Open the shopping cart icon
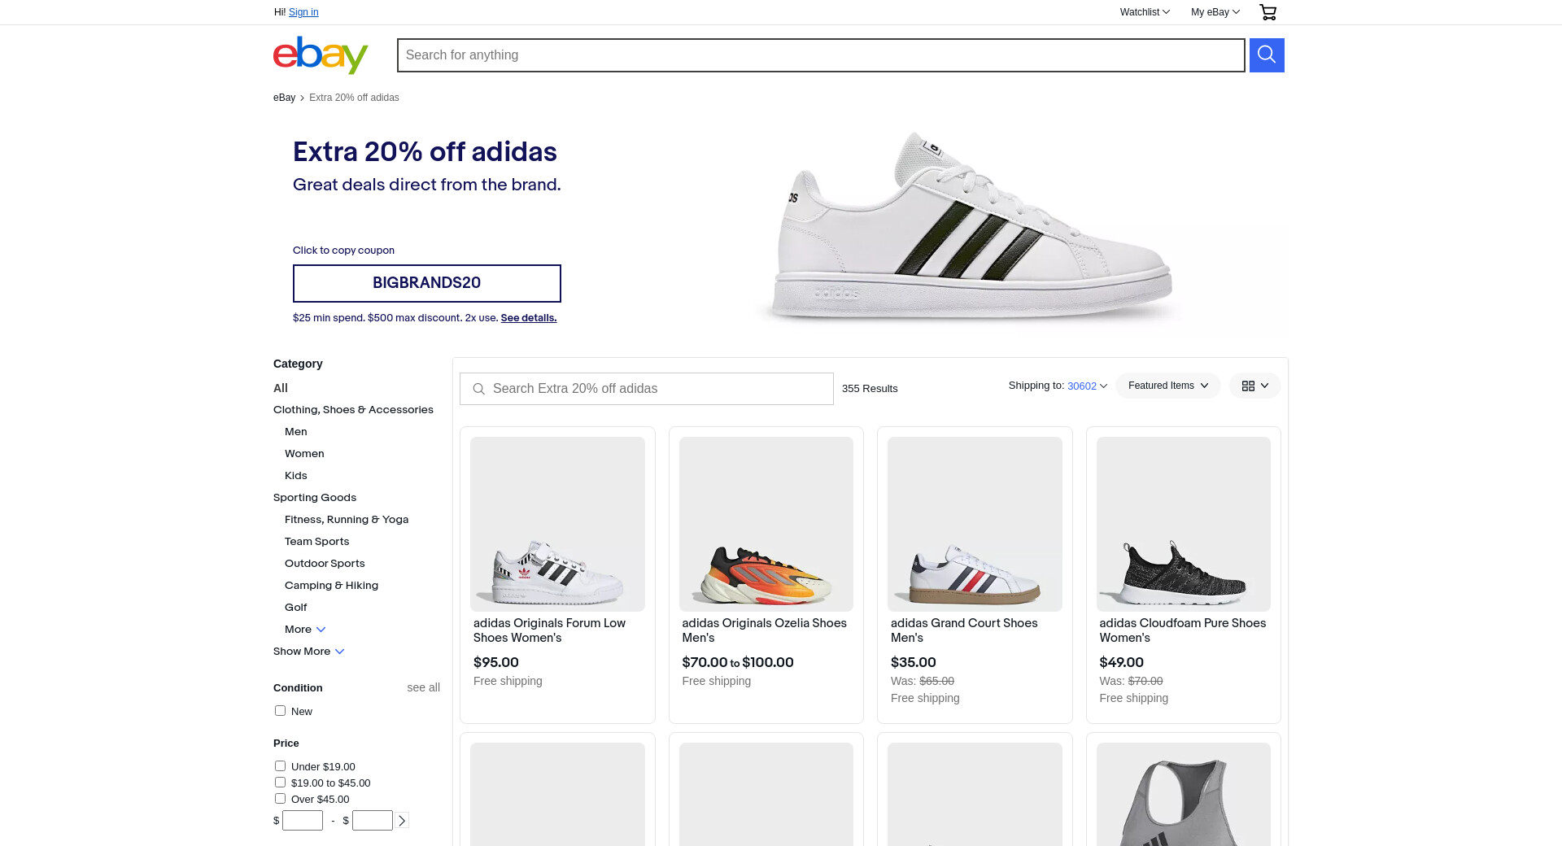The image size is (1562, 846). [1267, 12]
